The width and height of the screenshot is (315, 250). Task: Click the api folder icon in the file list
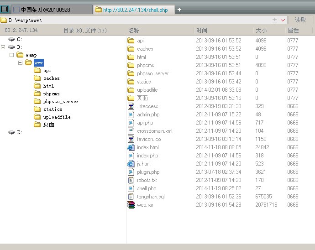pos(131,41)
